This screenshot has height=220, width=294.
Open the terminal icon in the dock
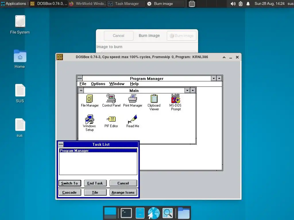126,213
